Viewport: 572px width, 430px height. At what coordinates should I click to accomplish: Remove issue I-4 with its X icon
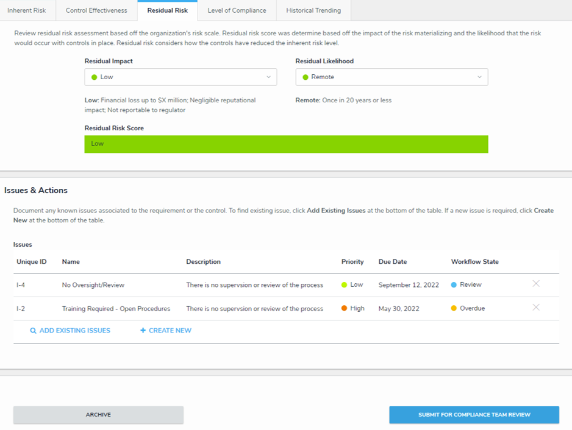point(536,284)
